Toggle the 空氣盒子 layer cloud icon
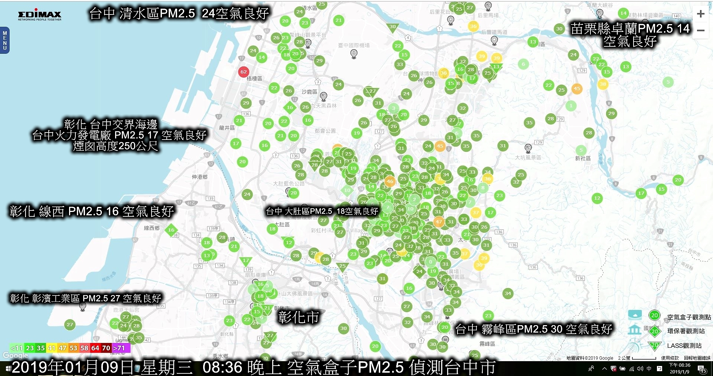This screenshot has height=376, width=713. pos(635,315)
